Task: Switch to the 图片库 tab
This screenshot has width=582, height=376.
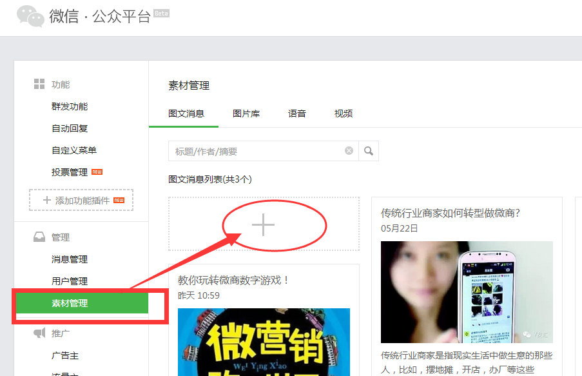Action: coord(246,114)
